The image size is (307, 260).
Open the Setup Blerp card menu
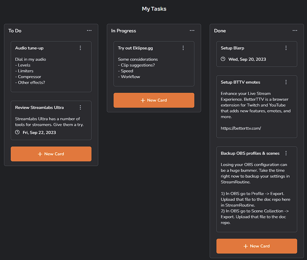pyautogui.click(x=286, y=48)
